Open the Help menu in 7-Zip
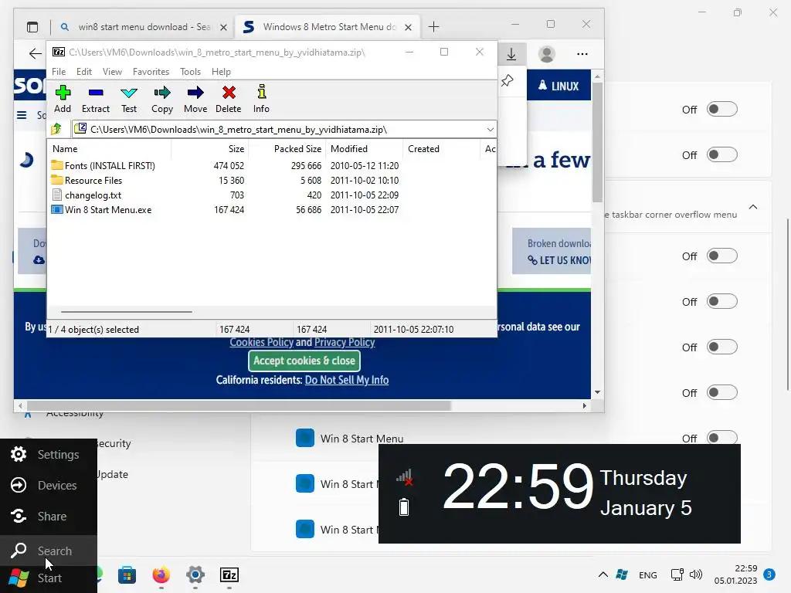The height and width of the screenshot is (593, 791). pyautogui.click(x=221, y=72)
